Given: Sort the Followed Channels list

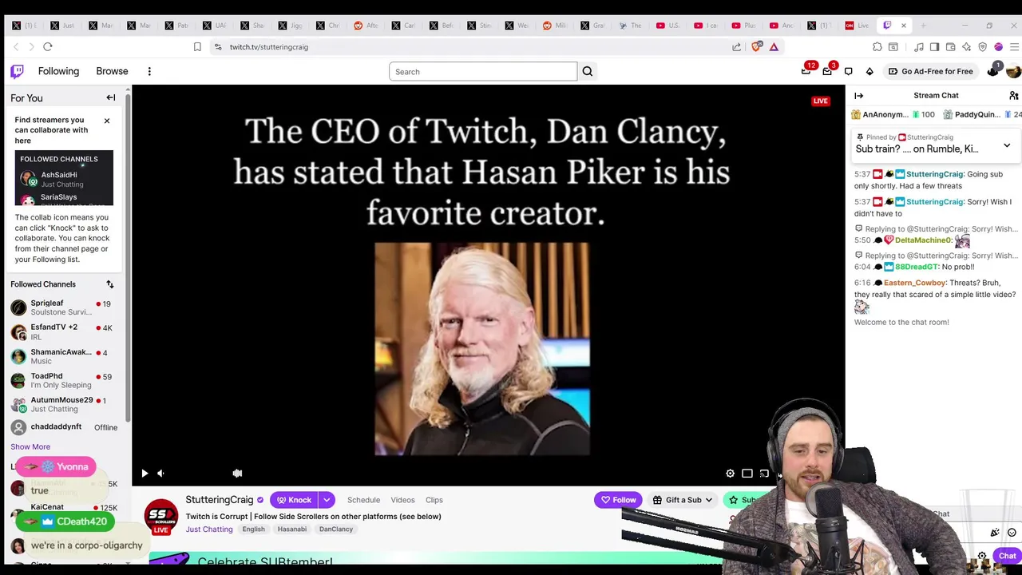Looking at the screenshot, I should 110,284.
